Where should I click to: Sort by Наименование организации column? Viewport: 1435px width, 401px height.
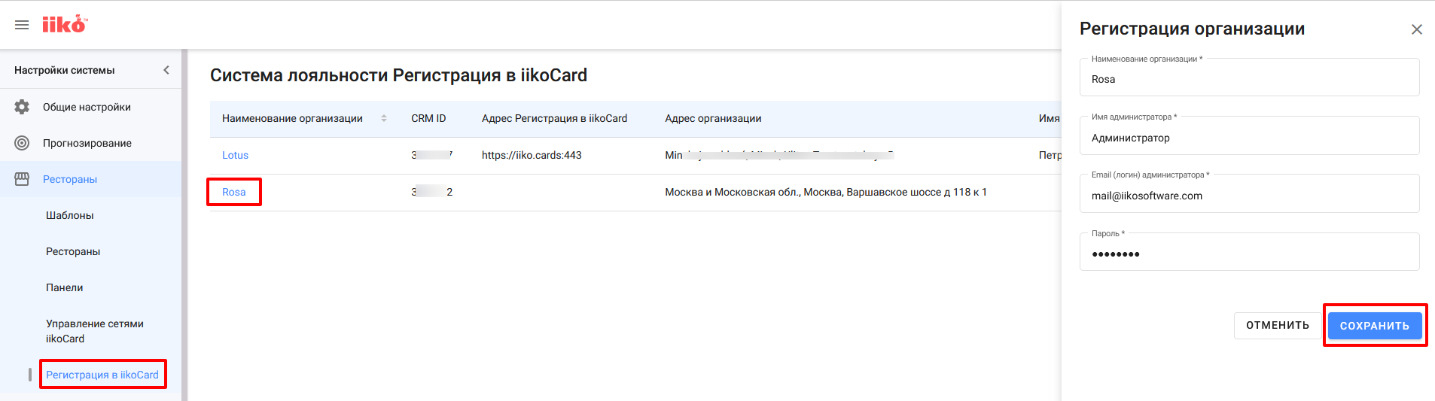(x=383, y=118)
